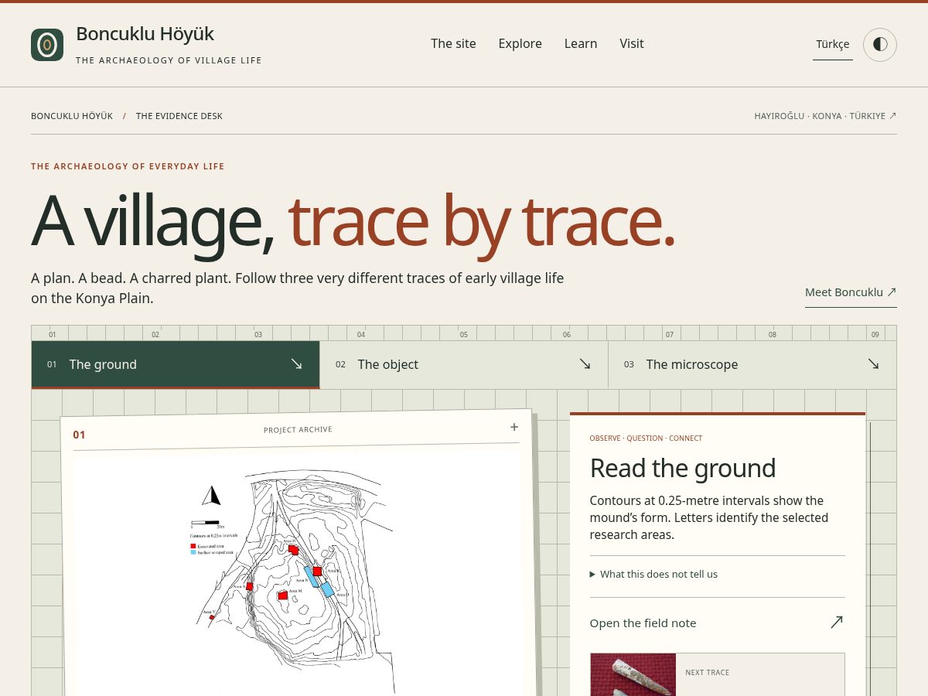
Task: Click the arrow icon on The ground tab
Action: [296, 363]
